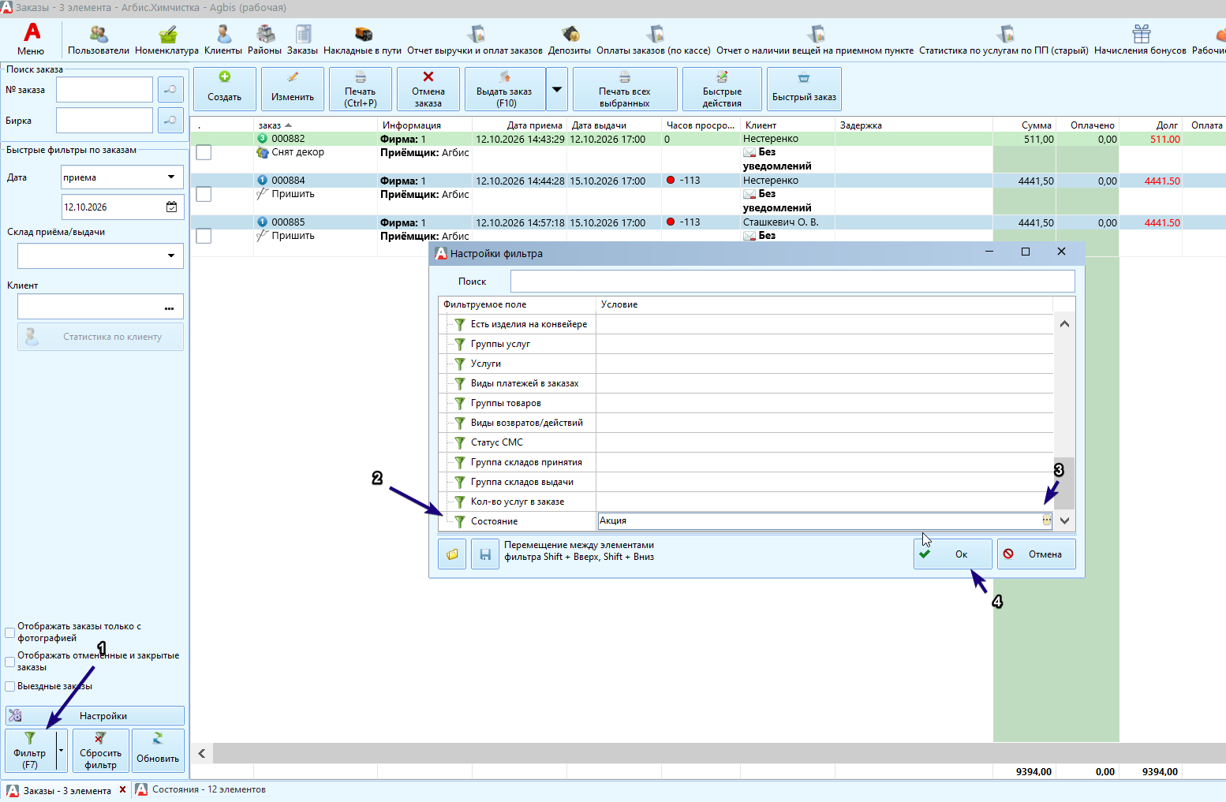The width and height of the screenshot is (1226, 802).
Task: Click the Сбросить фильтр button
Action: (x=100, y=751)
